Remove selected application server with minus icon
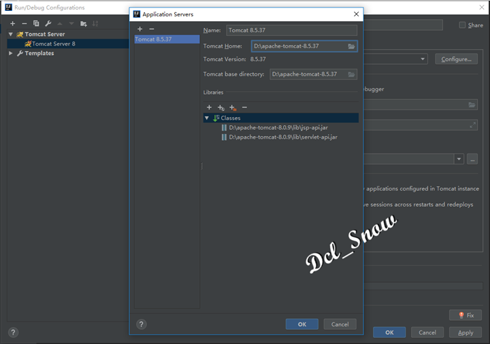 tap(152, 29)
